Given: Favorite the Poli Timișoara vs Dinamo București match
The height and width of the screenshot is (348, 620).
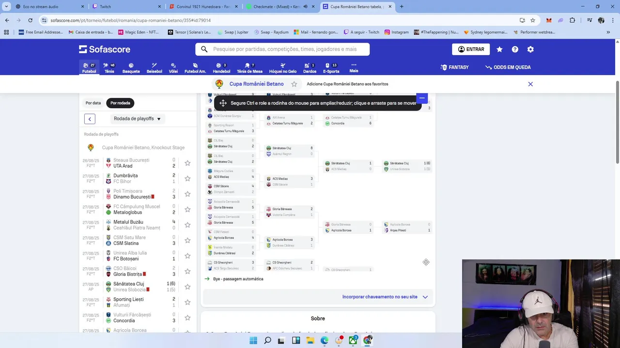Looking at the screenshot, I should pyautogui.click(x=187, y=194).
